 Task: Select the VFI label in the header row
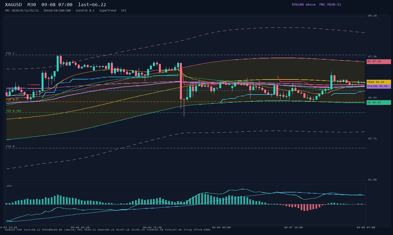(x=124, y=11)
